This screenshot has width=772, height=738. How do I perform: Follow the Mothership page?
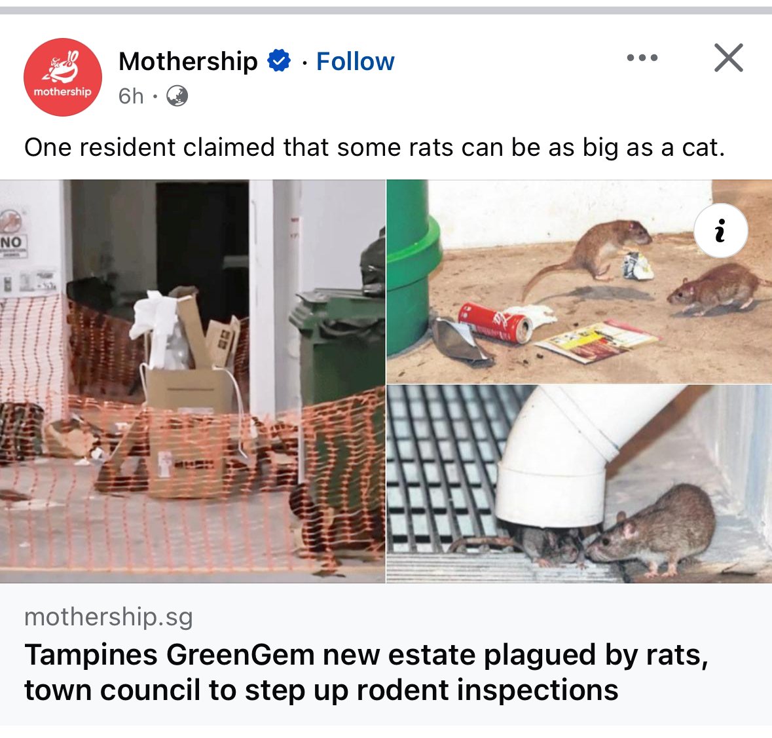coord(355,61)
